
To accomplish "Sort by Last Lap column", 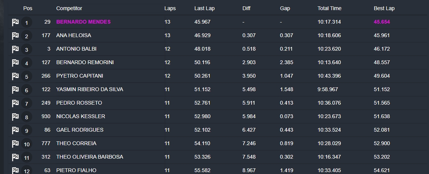I will pyautogui.click(x=205, y=9).
